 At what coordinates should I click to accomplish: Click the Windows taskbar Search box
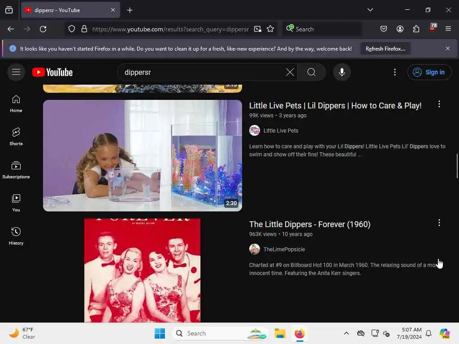point(220,333)
